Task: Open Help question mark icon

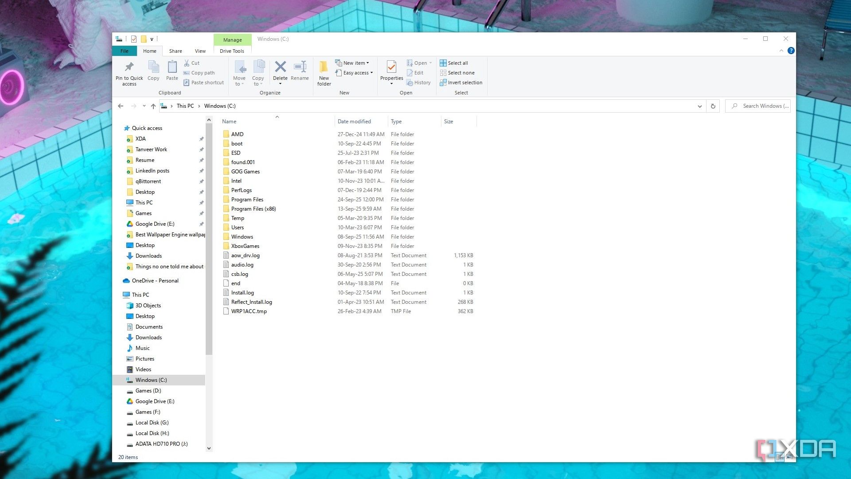Action: coord(791,51)
